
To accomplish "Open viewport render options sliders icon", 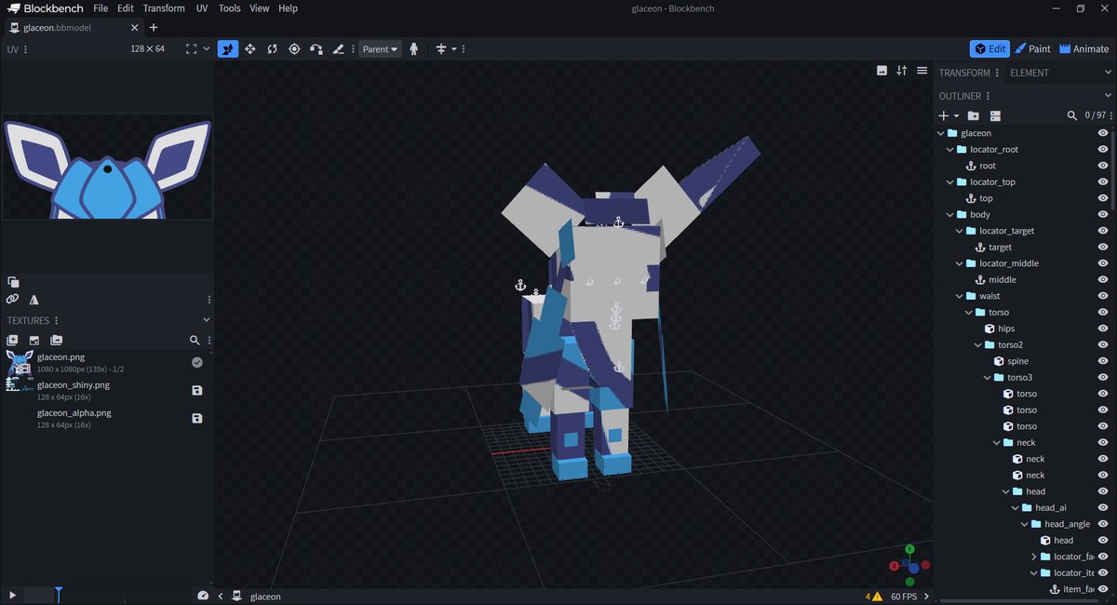I will [x=902, y=71].
